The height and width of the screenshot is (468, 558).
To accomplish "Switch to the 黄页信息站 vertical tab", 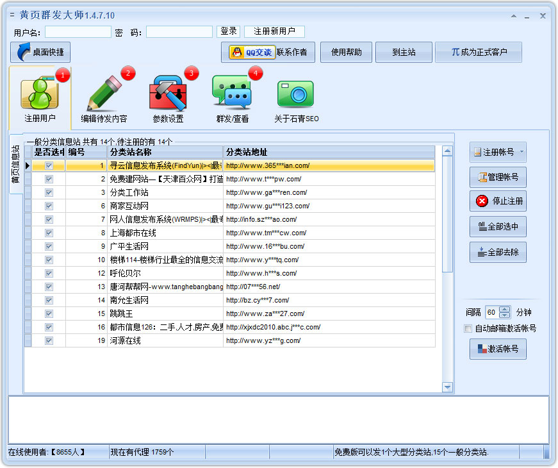I will click(x=15, y=164).
